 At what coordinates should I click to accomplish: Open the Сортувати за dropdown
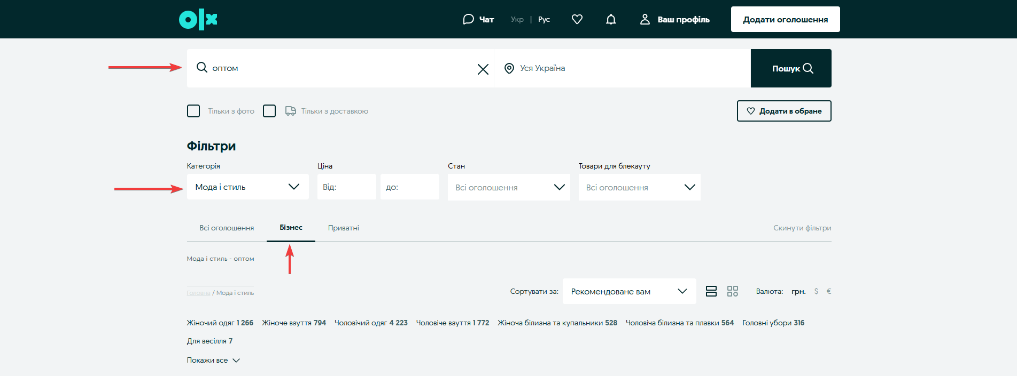click(x=628, y=291)
